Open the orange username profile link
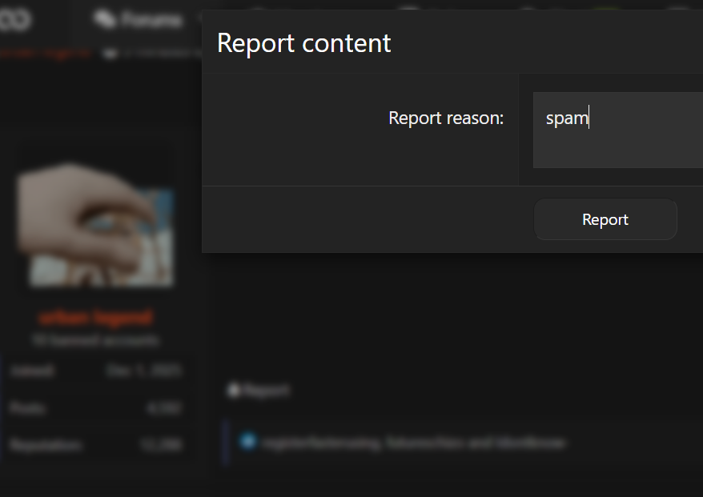 (95, 318)
